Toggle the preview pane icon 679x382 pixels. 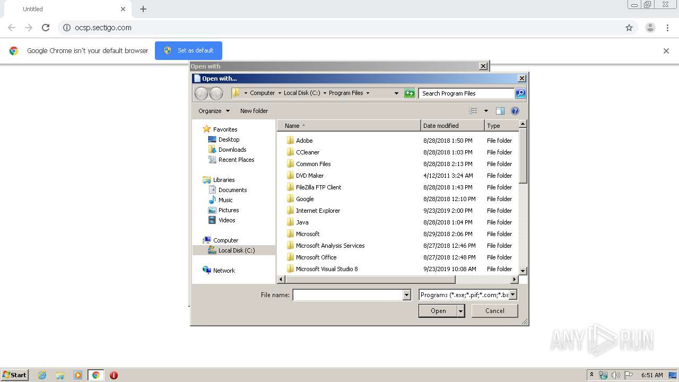(500, 111)
